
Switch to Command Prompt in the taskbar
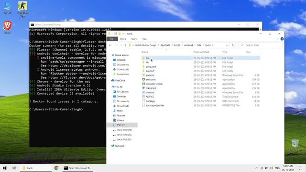[77, 168]
